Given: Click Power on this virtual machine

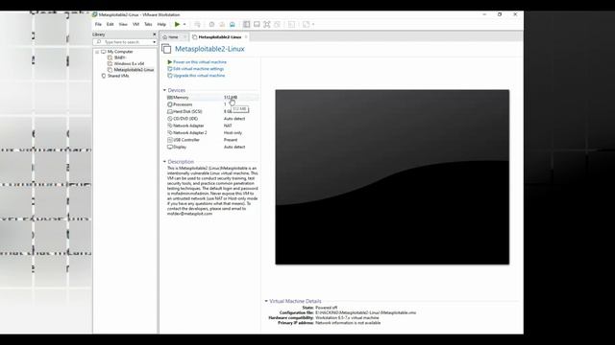Looking at the screenshot, I should click(200, 62).
